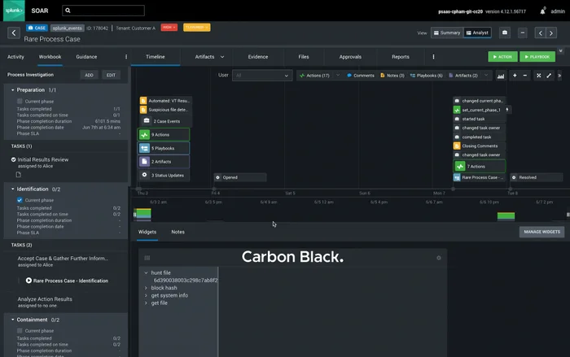Image resolution: width=570 pixels, height=357 pixels.
Task: Zoom out the timeline with minus icon
Action: pyautogui.click(x=525, y=76)
